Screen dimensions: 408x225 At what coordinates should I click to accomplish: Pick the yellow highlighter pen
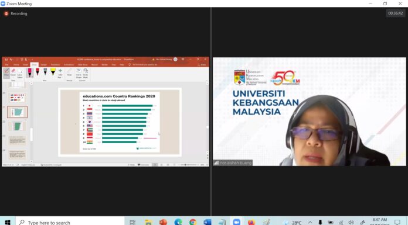coord(53,72)
